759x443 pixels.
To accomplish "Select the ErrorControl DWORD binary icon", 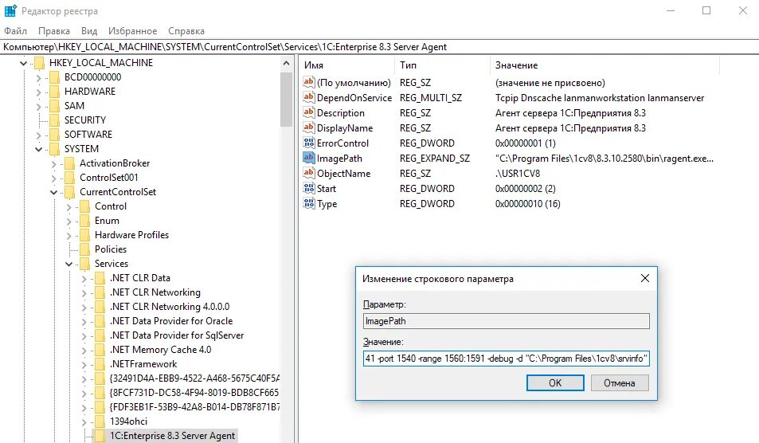I will click(x=309, y=143).
